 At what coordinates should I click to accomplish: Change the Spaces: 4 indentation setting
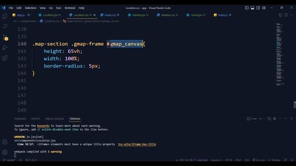pos(216,160)
